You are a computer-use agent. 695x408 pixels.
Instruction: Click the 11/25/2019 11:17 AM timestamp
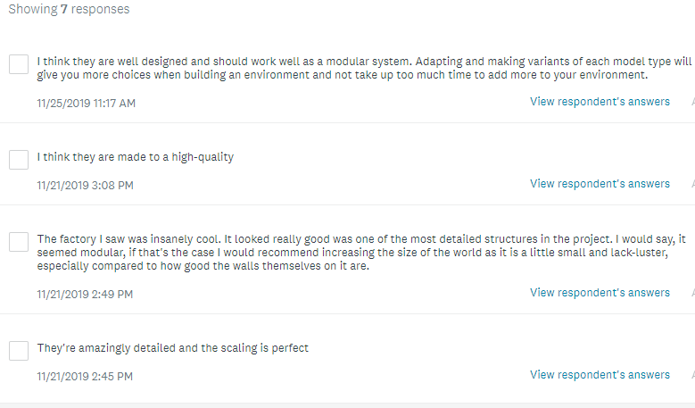(87, 104)
